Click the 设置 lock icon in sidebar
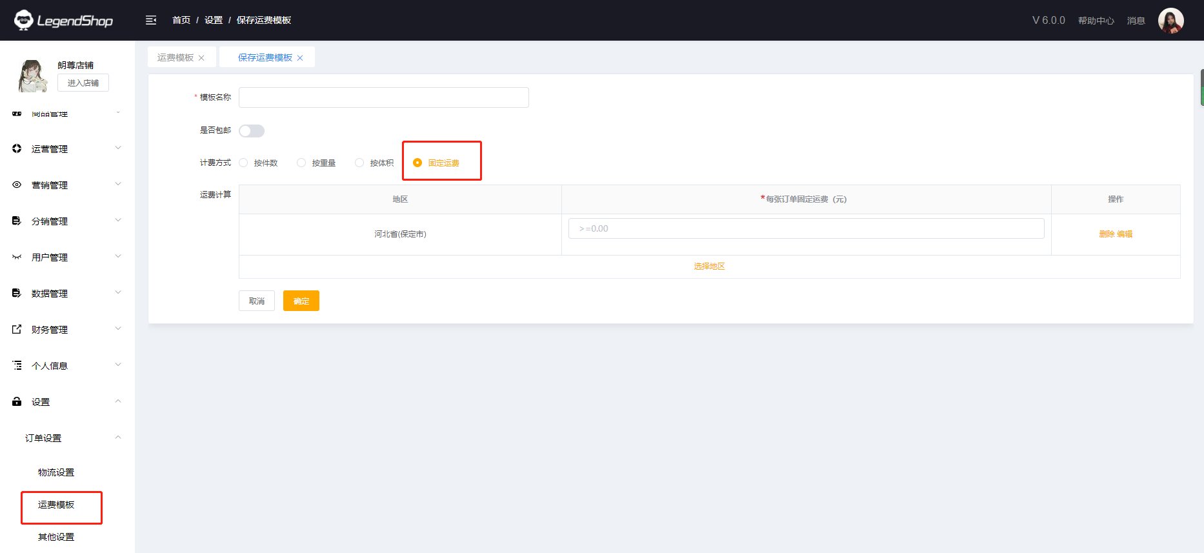This screenshot has height=553, width=1204. point(17,401)
